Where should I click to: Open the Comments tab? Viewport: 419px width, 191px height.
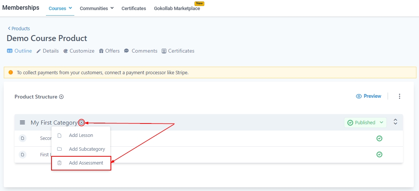pos(141,51)
